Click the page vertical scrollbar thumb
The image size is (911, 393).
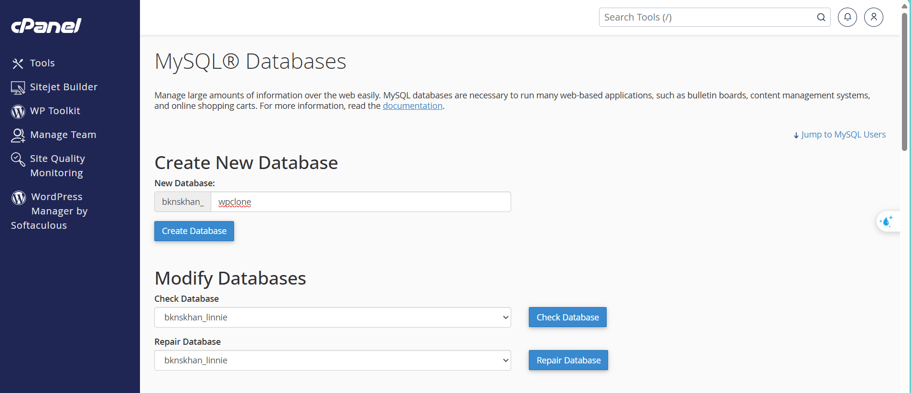tap(904, 82)
